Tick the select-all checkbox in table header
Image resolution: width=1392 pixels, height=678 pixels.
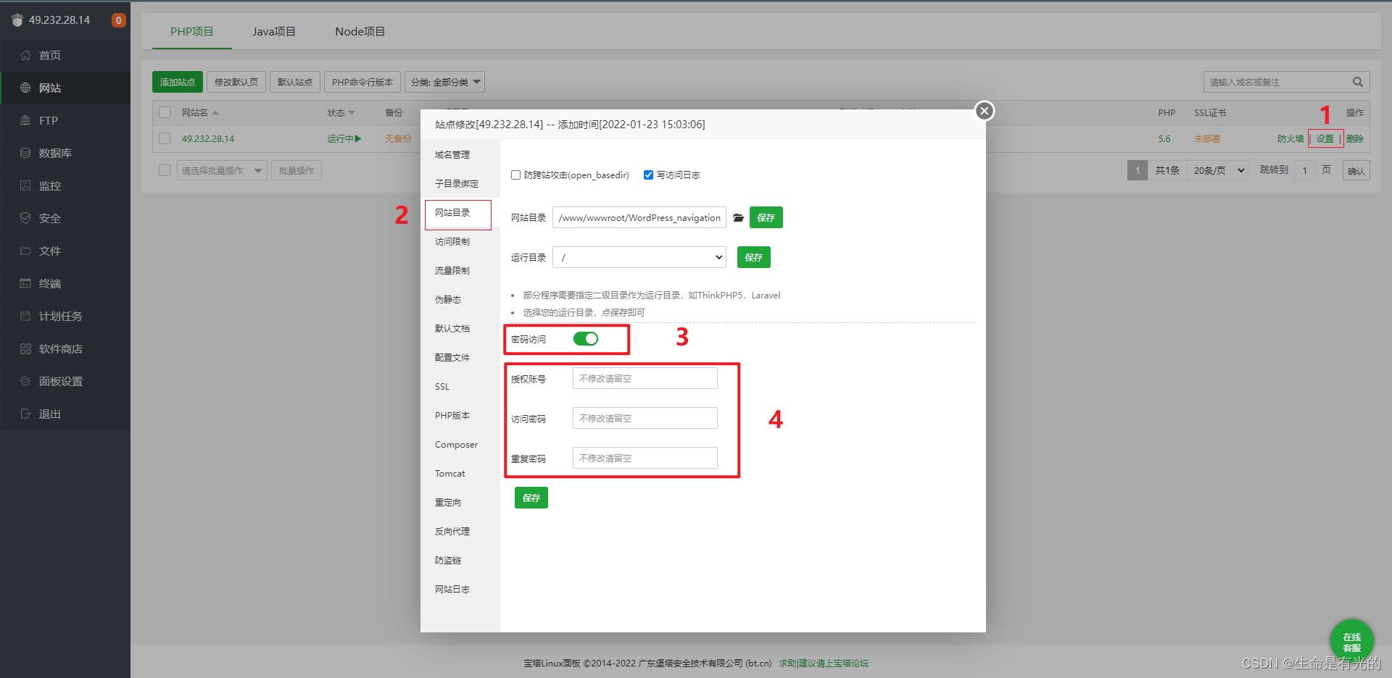[165, 112]
